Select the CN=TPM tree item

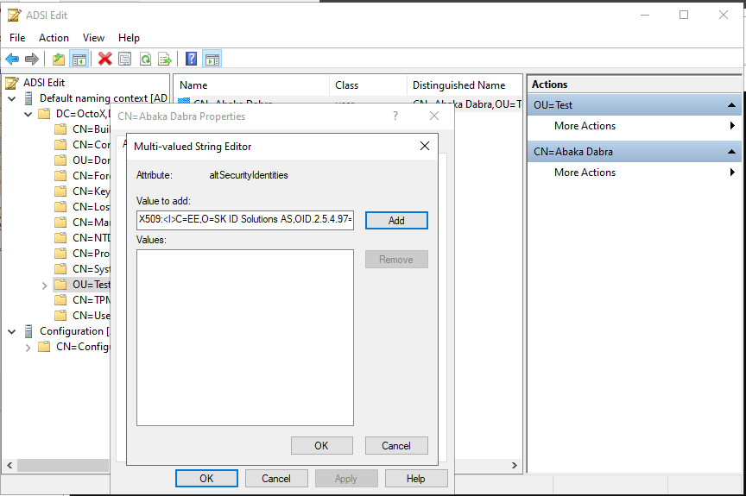click(x=92, y=300)
